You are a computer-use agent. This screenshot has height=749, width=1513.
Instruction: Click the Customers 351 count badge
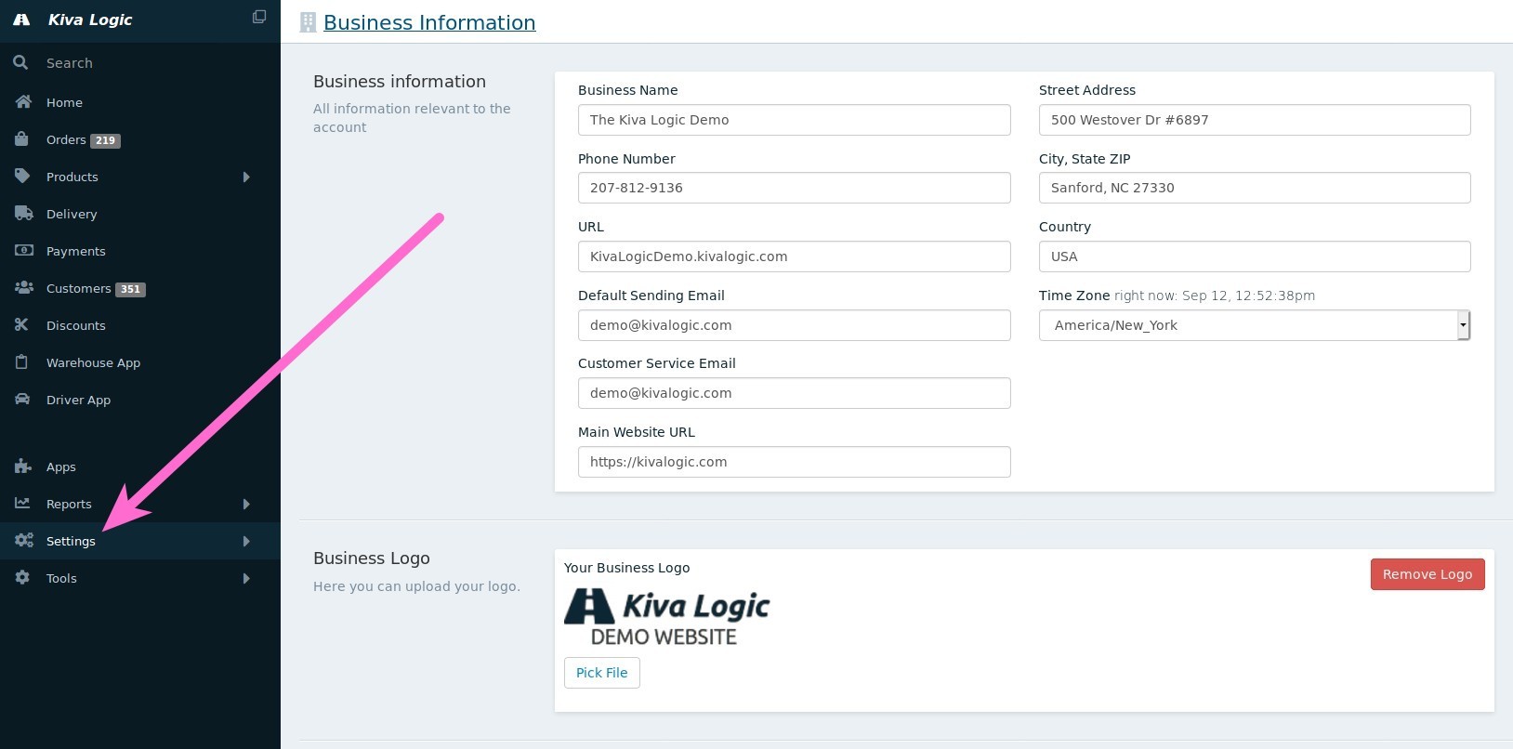[x=130, y=289]
